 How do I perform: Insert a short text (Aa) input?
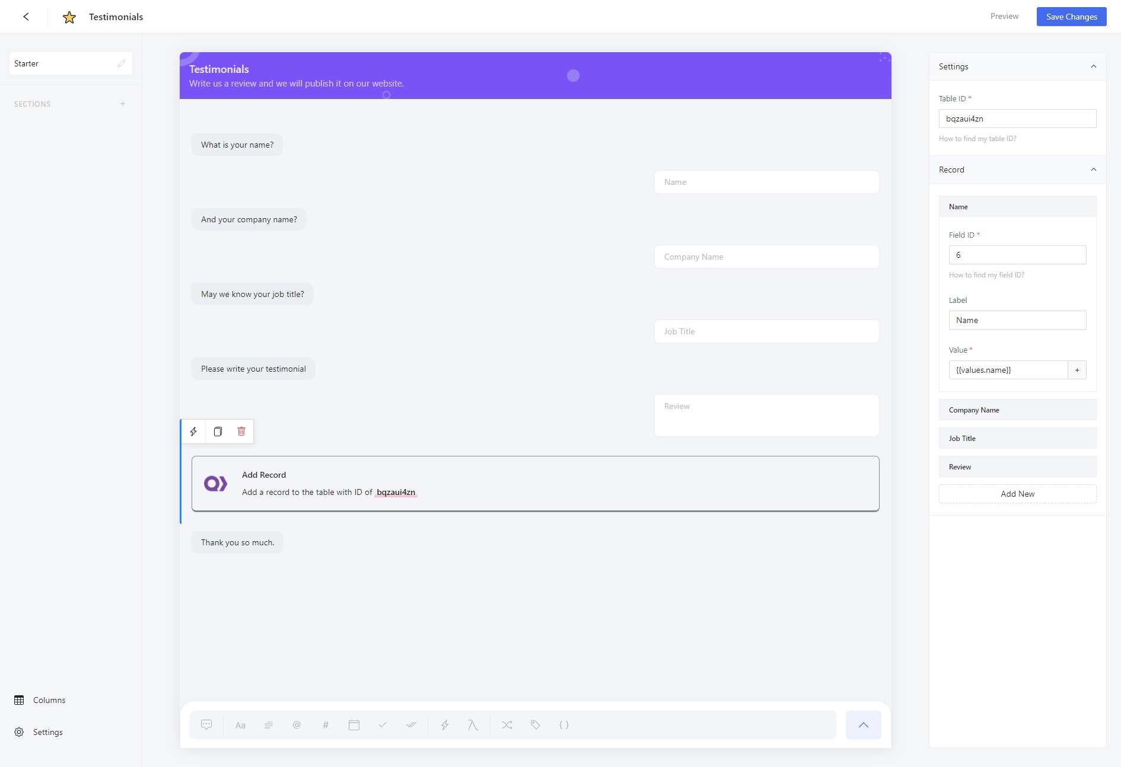point(240,725)
